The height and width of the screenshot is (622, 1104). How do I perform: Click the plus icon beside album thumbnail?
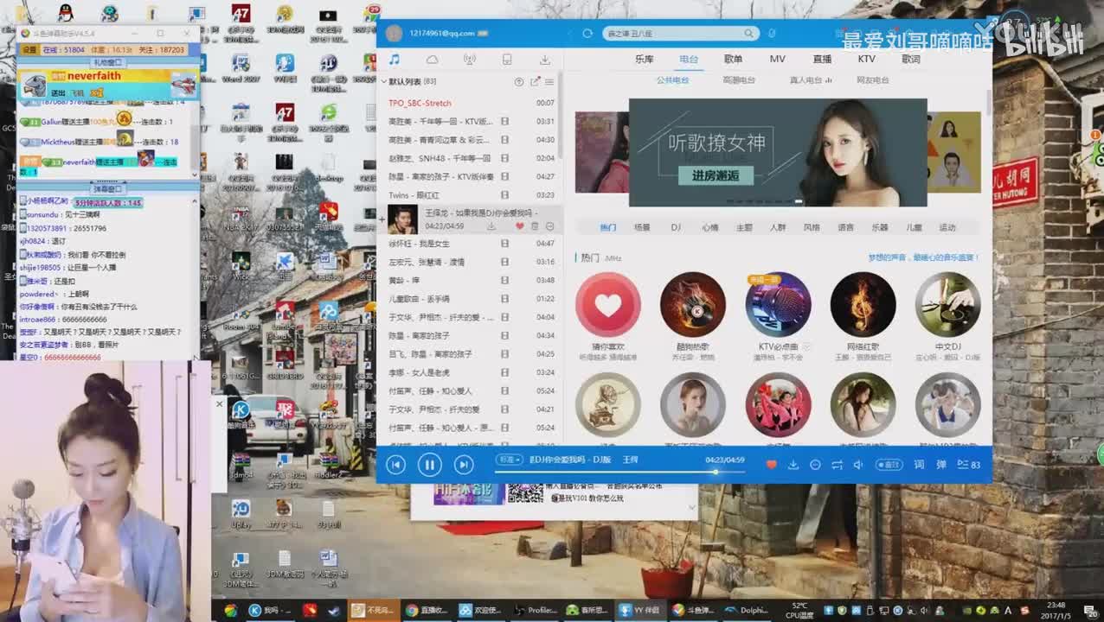[382, 219]
